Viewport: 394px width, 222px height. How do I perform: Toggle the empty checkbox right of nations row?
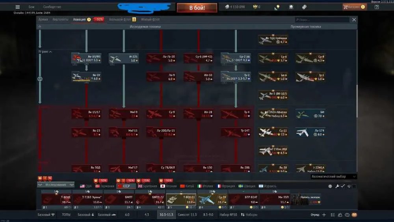tap(354, 186)
